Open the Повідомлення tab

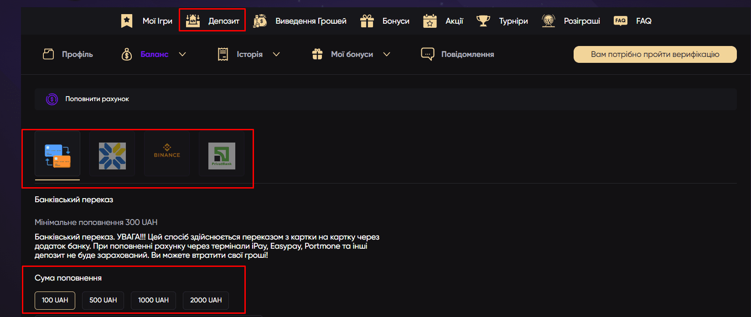[x=468, y=54]
